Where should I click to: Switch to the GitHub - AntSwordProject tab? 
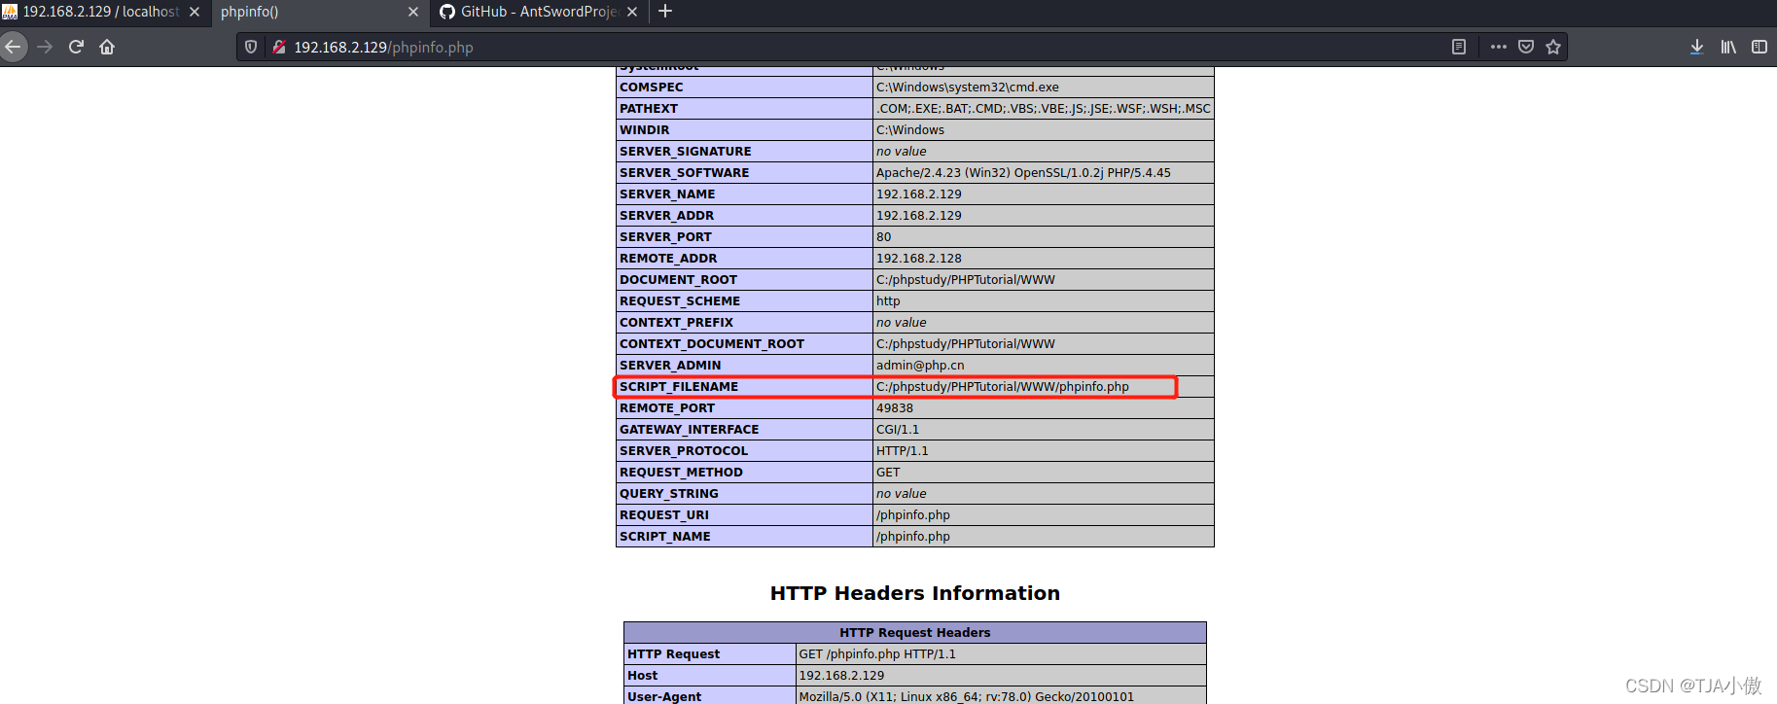[x=539, y=12]
